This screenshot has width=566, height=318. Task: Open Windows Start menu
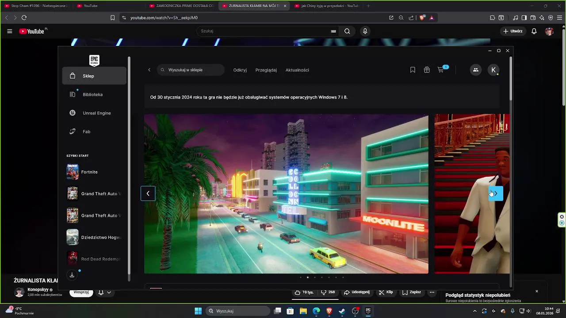point(198,311)
